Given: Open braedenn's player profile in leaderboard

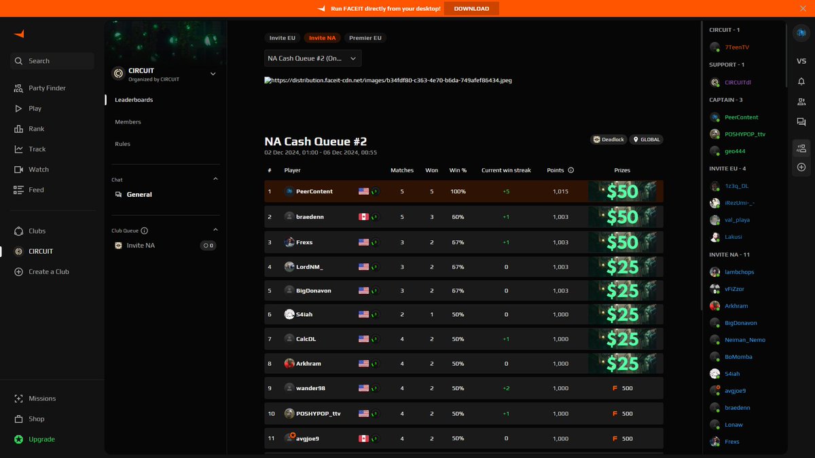Looking at the screenshot, I should [311, 217].
